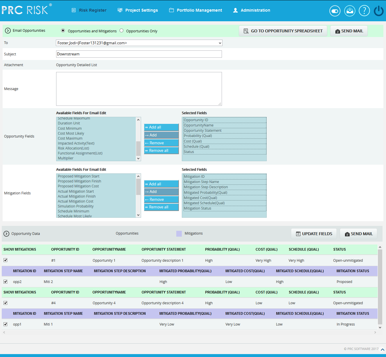Click horizontal scrollbar left arrow
The height and width of the screenshot is (357, 386).
4,332
